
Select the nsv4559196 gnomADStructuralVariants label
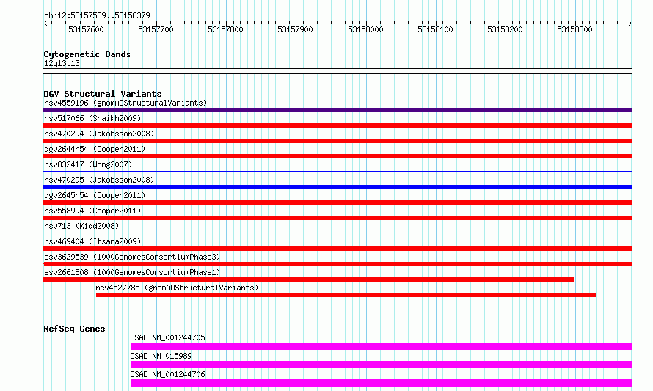point(125,103)
